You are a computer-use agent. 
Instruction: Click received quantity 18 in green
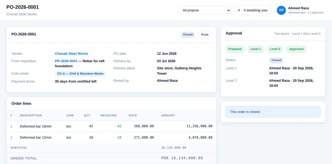(119, 138)
